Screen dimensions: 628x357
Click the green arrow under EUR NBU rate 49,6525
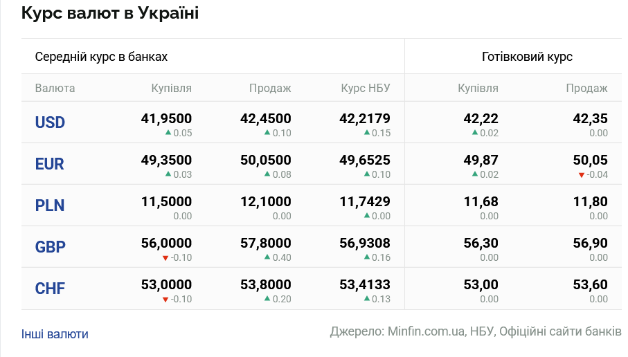coord(366,174)
